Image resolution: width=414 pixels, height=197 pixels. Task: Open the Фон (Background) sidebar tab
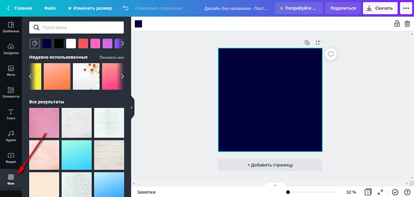[x=10, y=178]
